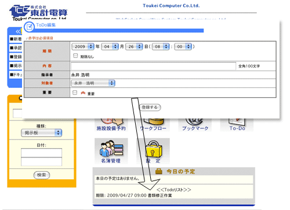Check the 重要 importance checkbox
Viewport: 290px width, 210px height.
[x=75, y=93]
